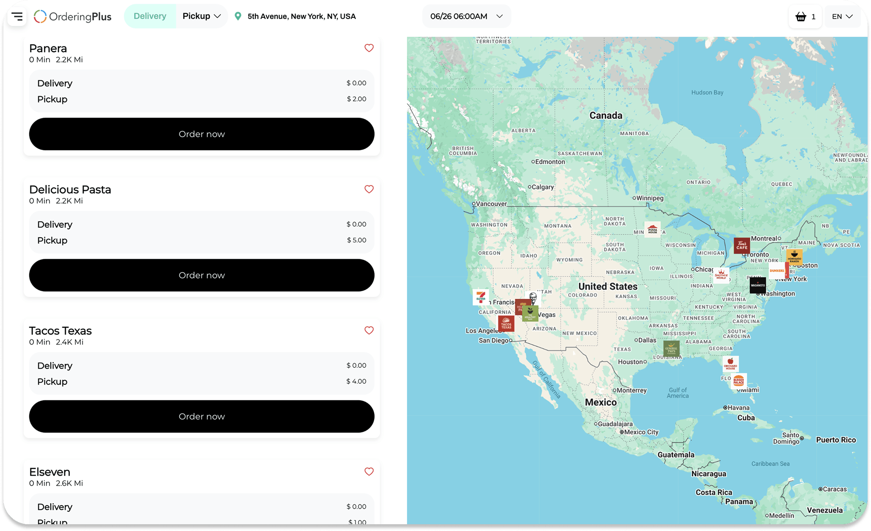Click the Orchard House map marker
The height and width of the screenshot is (531, 871).
(731, 364)
